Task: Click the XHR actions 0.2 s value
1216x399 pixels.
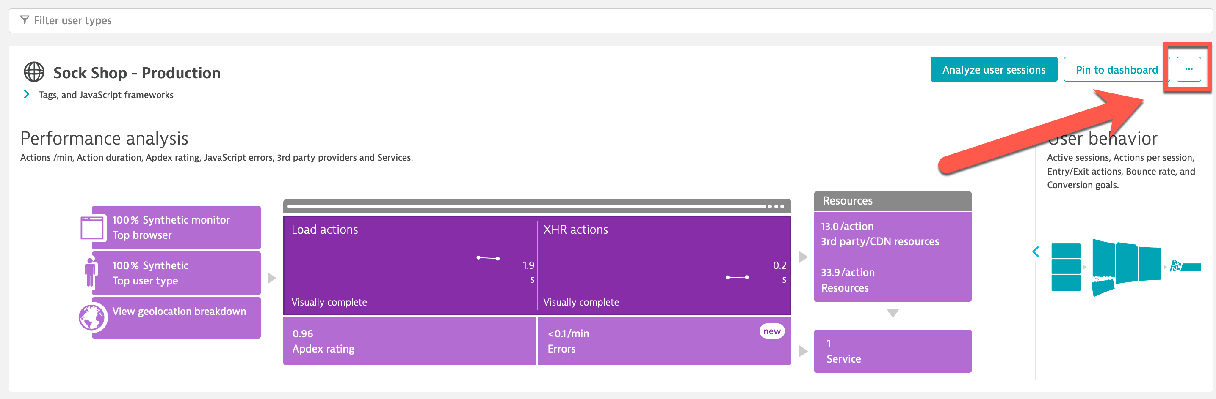Action: coord(780,272)
